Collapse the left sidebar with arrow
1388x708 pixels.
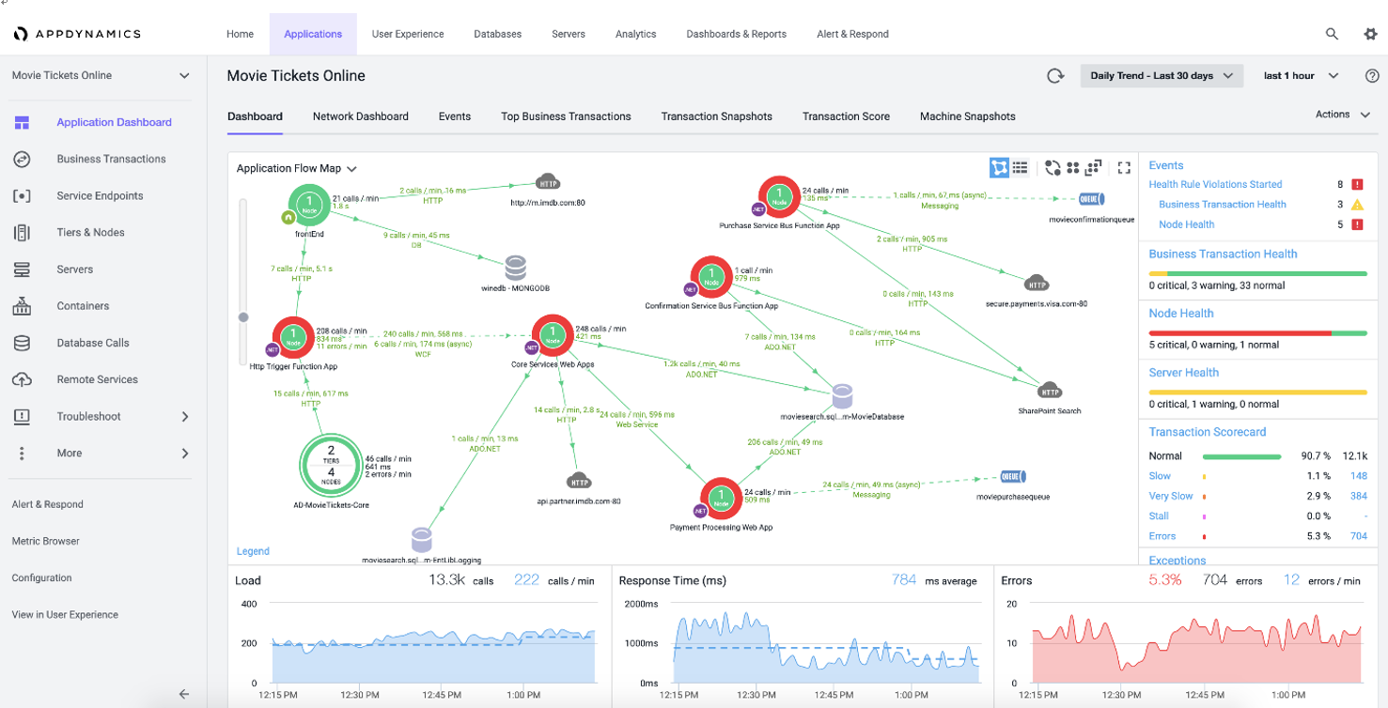[184, 694]
